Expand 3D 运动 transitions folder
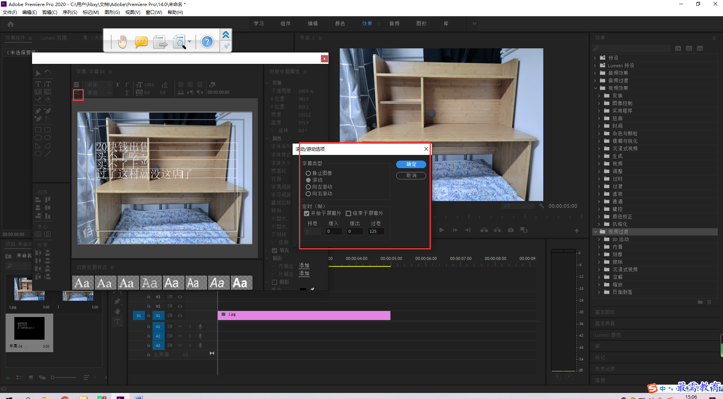Viewport: 723px width, 399px height. click(x=599, y=239)
